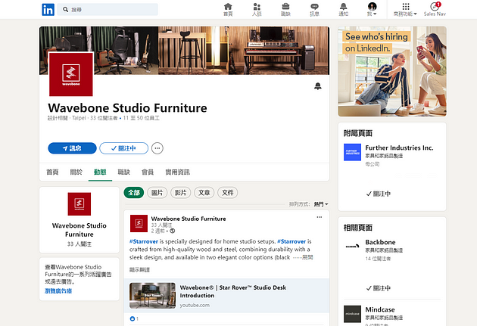Open LinkedIn home via the logo icon
This screenshot has height=326, width=477.
[x=48, y=9]
